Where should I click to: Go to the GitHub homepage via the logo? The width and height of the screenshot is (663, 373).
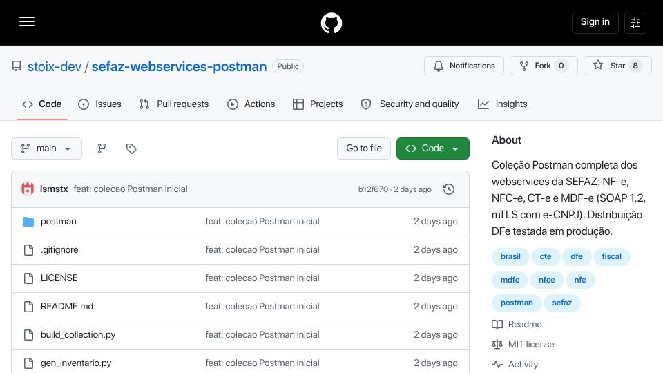pos(331,23)
